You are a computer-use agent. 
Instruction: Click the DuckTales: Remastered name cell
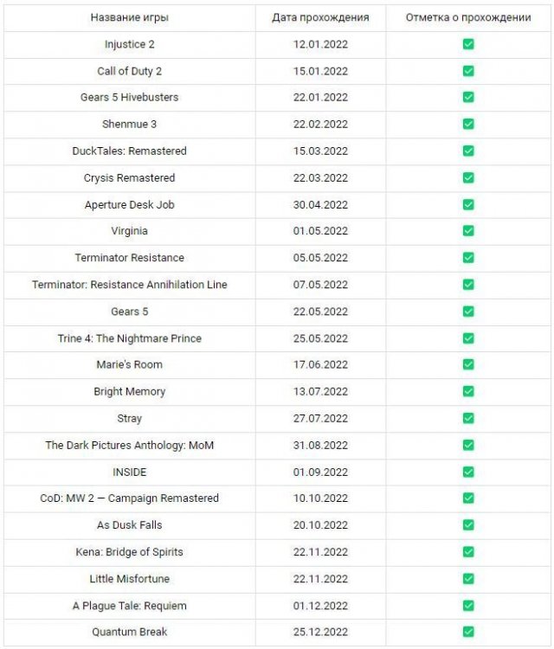130,151
